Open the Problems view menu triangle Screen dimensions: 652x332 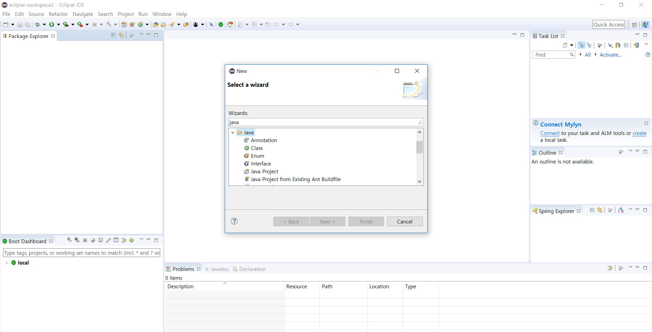(631, 268)
